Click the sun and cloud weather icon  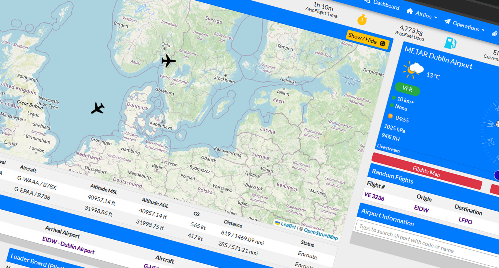(413, 70)
